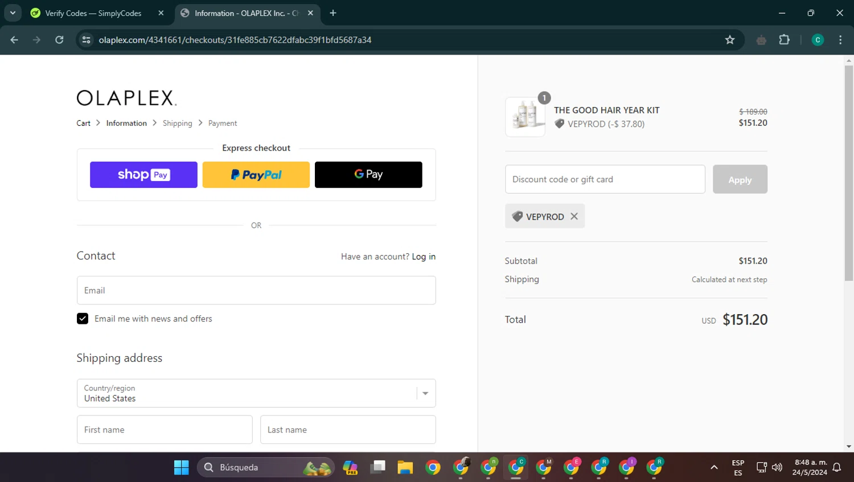
Task: Open Task View on the taskbar
Action: coord(377,467)
